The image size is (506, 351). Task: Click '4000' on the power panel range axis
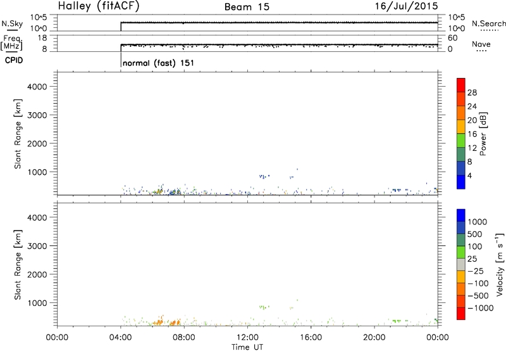(x=37, y=87)
